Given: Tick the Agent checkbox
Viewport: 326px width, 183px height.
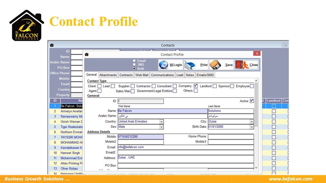Looking at the screenshot, I should coord(100,91).
